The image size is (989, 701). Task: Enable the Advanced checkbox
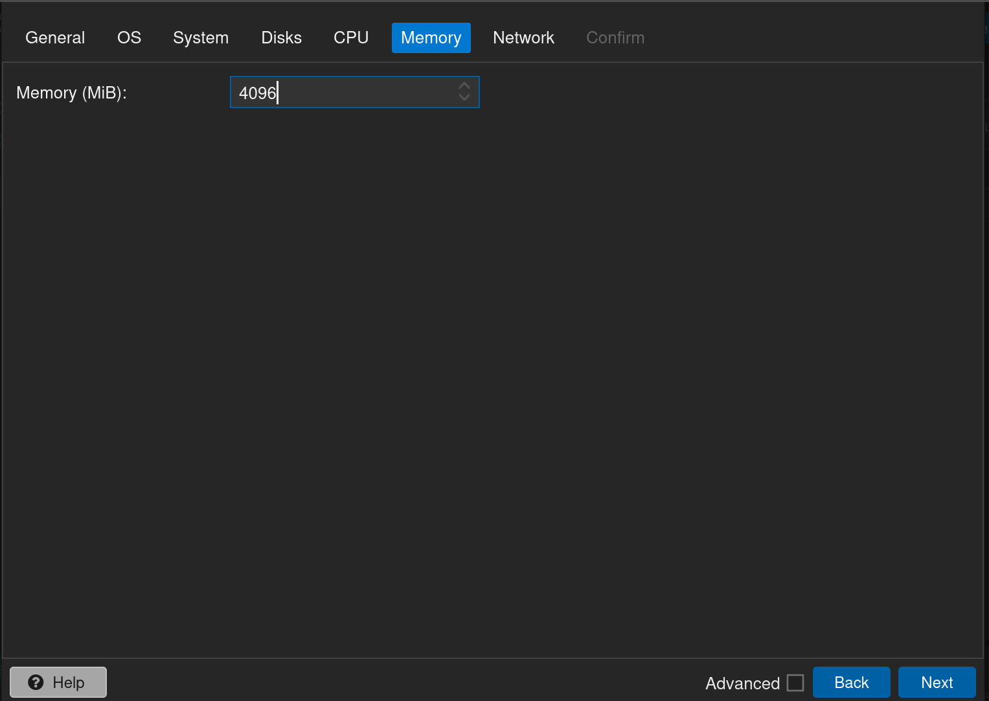795,683
